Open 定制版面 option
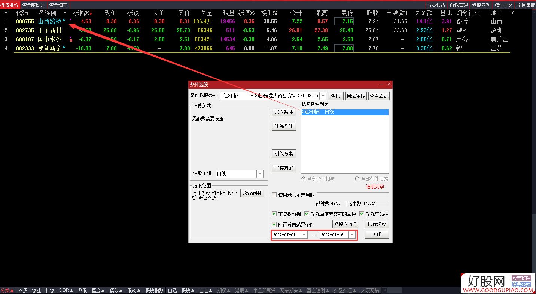Viewport: 536px width, 294px height. (x=526, y=5)
